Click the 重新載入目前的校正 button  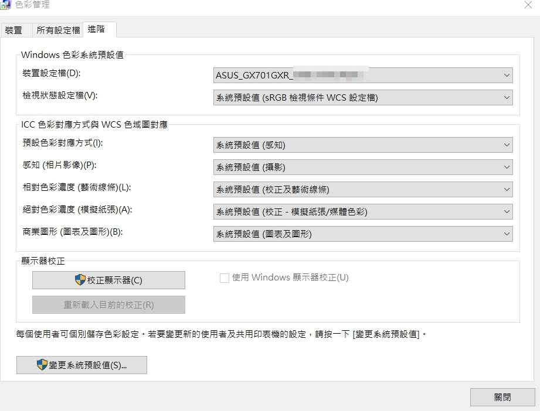point(108,304)
